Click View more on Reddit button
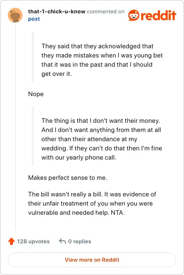Image resolution: width=184 pixels, height=275 pixels. pyautogui.click(x=92, y=260)
